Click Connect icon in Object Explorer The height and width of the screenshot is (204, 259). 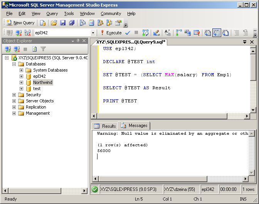[8, 49]
